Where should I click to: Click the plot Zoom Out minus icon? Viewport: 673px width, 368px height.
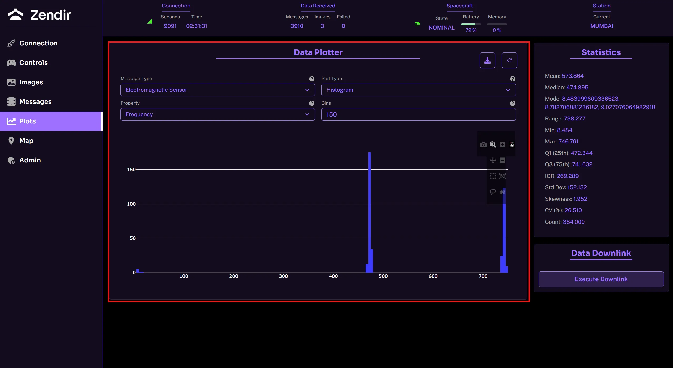[502, 160]
